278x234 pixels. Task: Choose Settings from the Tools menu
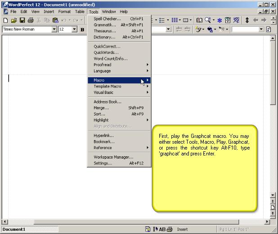tap(119, 163)
